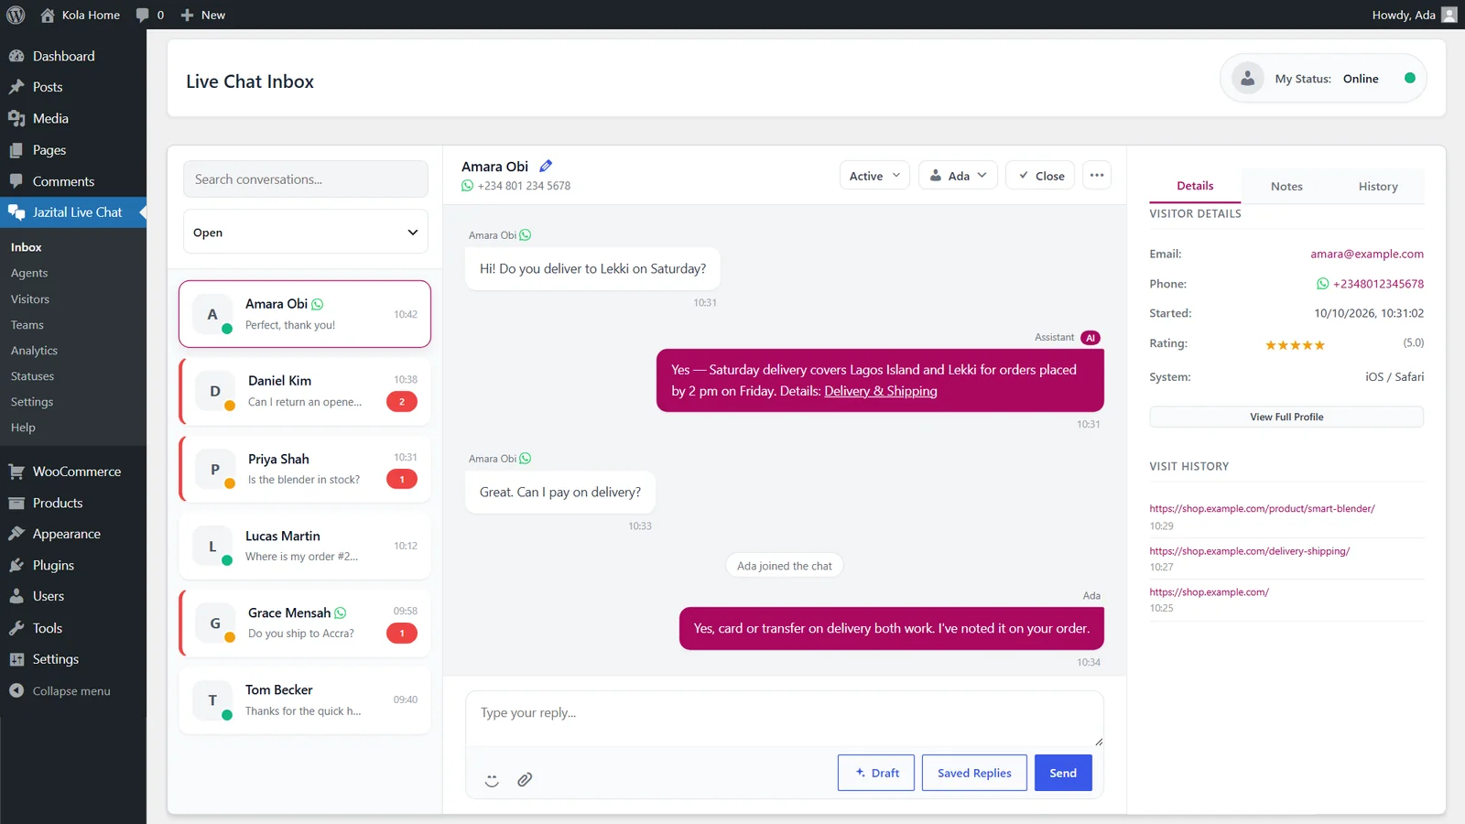Select Amara Obi conversation

pyautogui.click(x=305, y=314)
